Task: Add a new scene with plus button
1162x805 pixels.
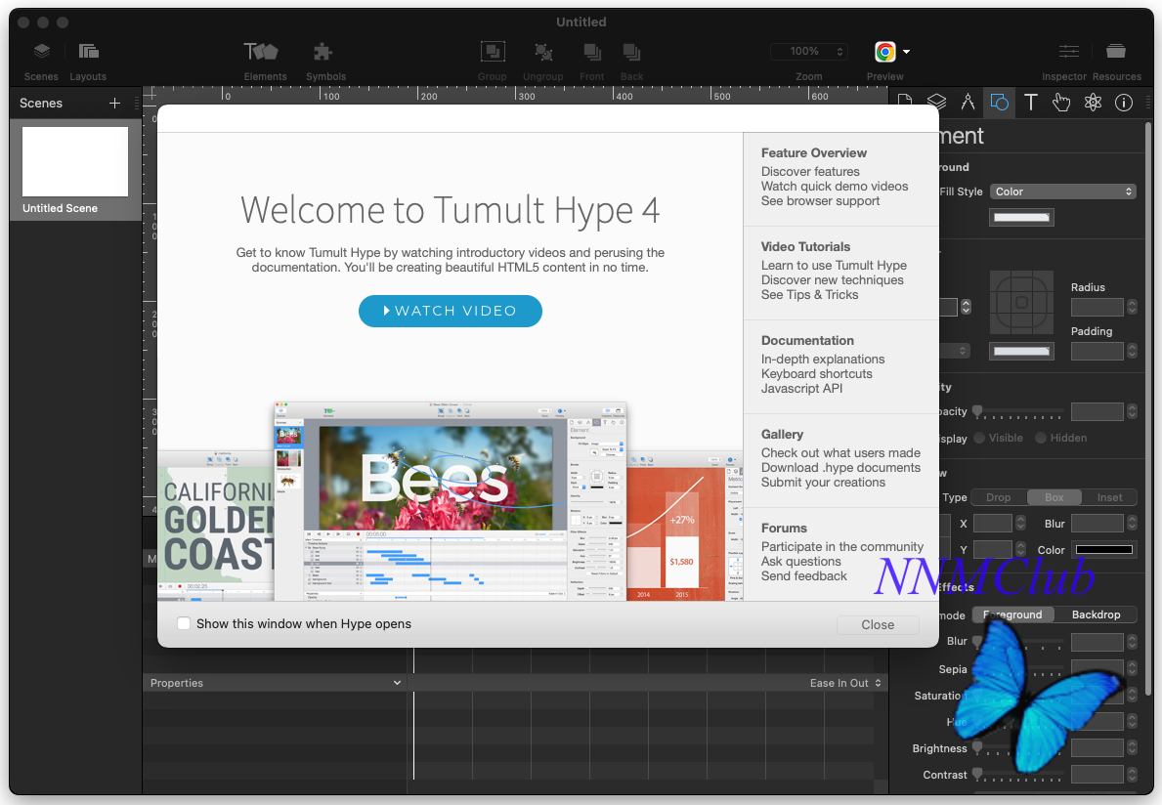Action: tap(115, 103)
